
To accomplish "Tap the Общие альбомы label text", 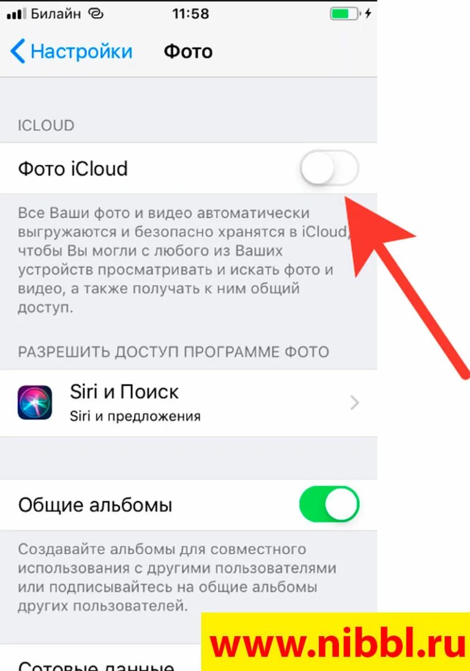I will (x=95, y=504).
